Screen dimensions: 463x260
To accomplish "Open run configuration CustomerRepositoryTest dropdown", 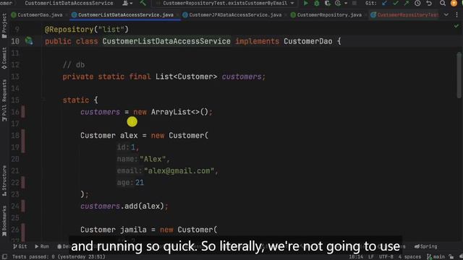I will 226,3.
